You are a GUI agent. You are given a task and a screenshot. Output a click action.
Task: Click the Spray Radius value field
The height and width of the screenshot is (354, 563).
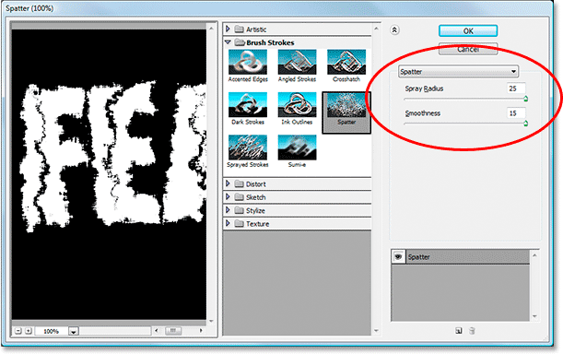click(x=516, y=88)
